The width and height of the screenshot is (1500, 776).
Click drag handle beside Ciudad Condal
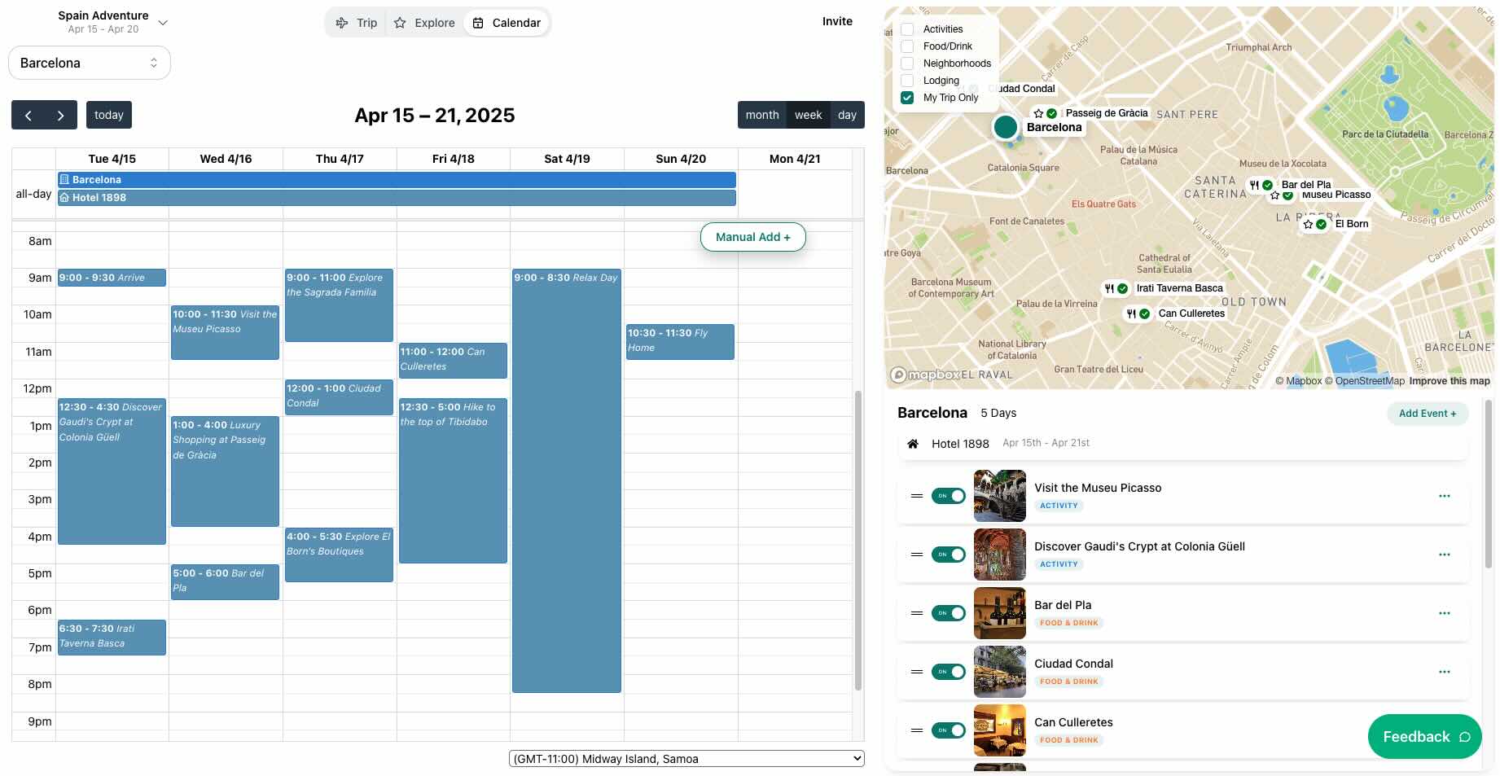(x=916, y=672)
